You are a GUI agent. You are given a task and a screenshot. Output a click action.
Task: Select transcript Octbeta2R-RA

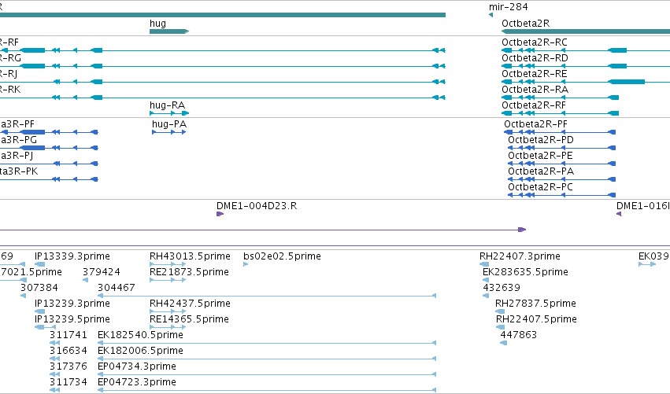coord(535,89)
